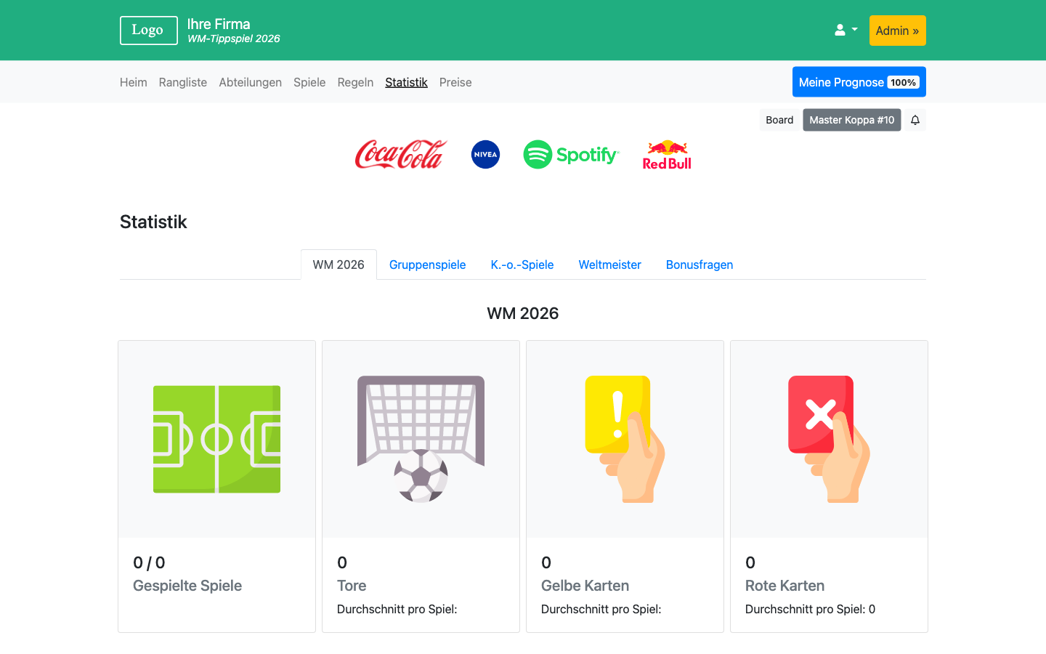Image resolution: width=1046 pixels, height=654 pixels.
Task: Open notifications via the bell icon
Action: click(915, 120)
